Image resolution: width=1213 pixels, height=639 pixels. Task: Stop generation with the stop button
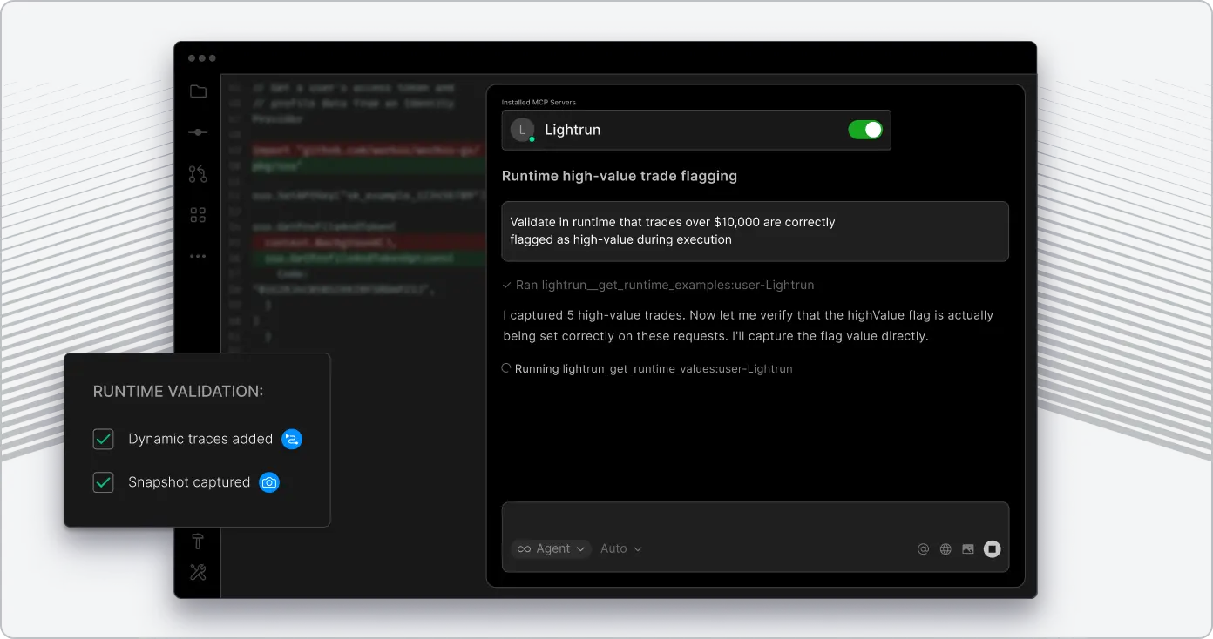coord(993,548)
